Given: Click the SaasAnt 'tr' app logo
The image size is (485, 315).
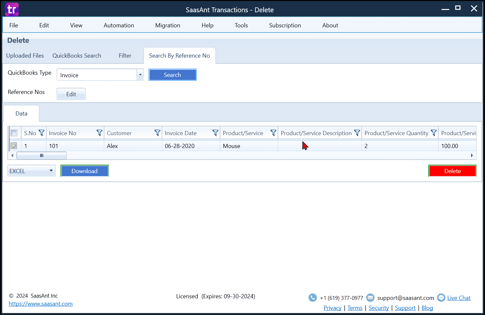Looking at the screenshot, I should (x=12, y=10).
